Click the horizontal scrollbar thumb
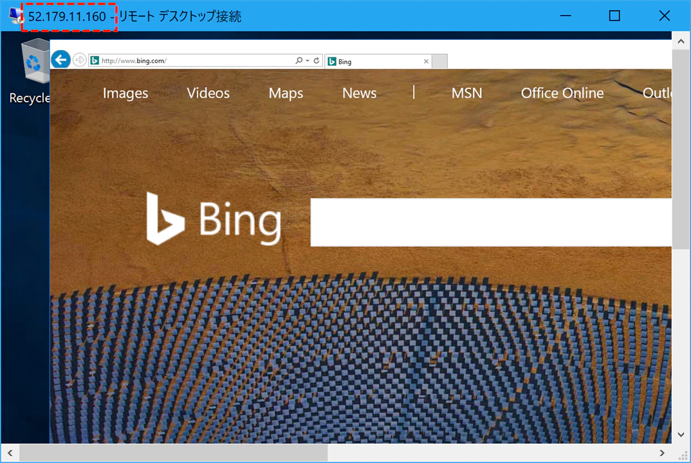 coord(174,453)
